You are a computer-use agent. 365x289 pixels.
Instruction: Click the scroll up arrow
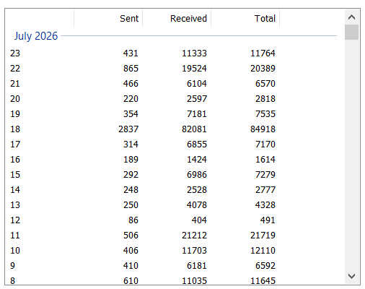tap(351, 17)
